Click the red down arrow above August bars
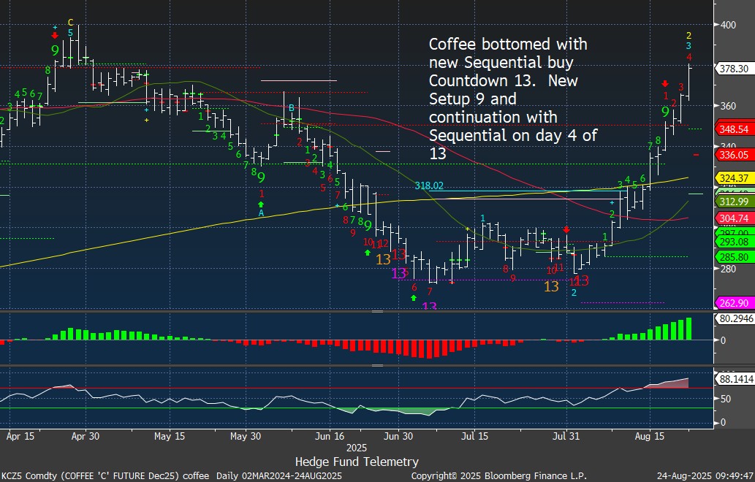Screen dimensions: 755x482 click(x=664, y=84)
